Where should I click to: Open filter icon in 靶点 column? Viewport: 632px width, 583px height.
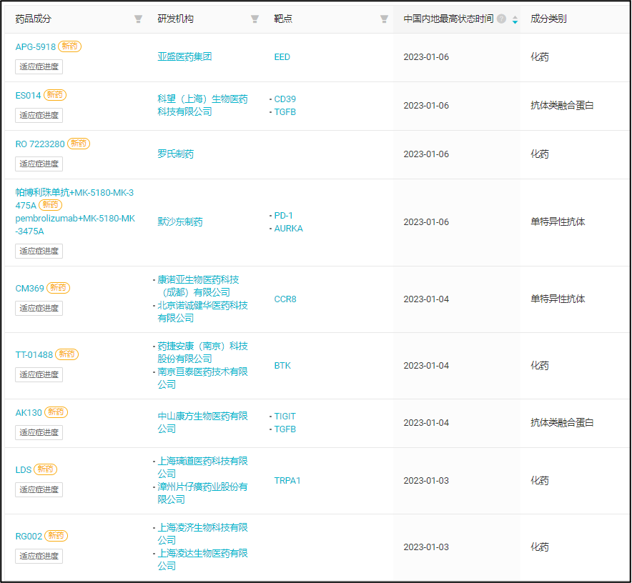[x=384, y=19]
